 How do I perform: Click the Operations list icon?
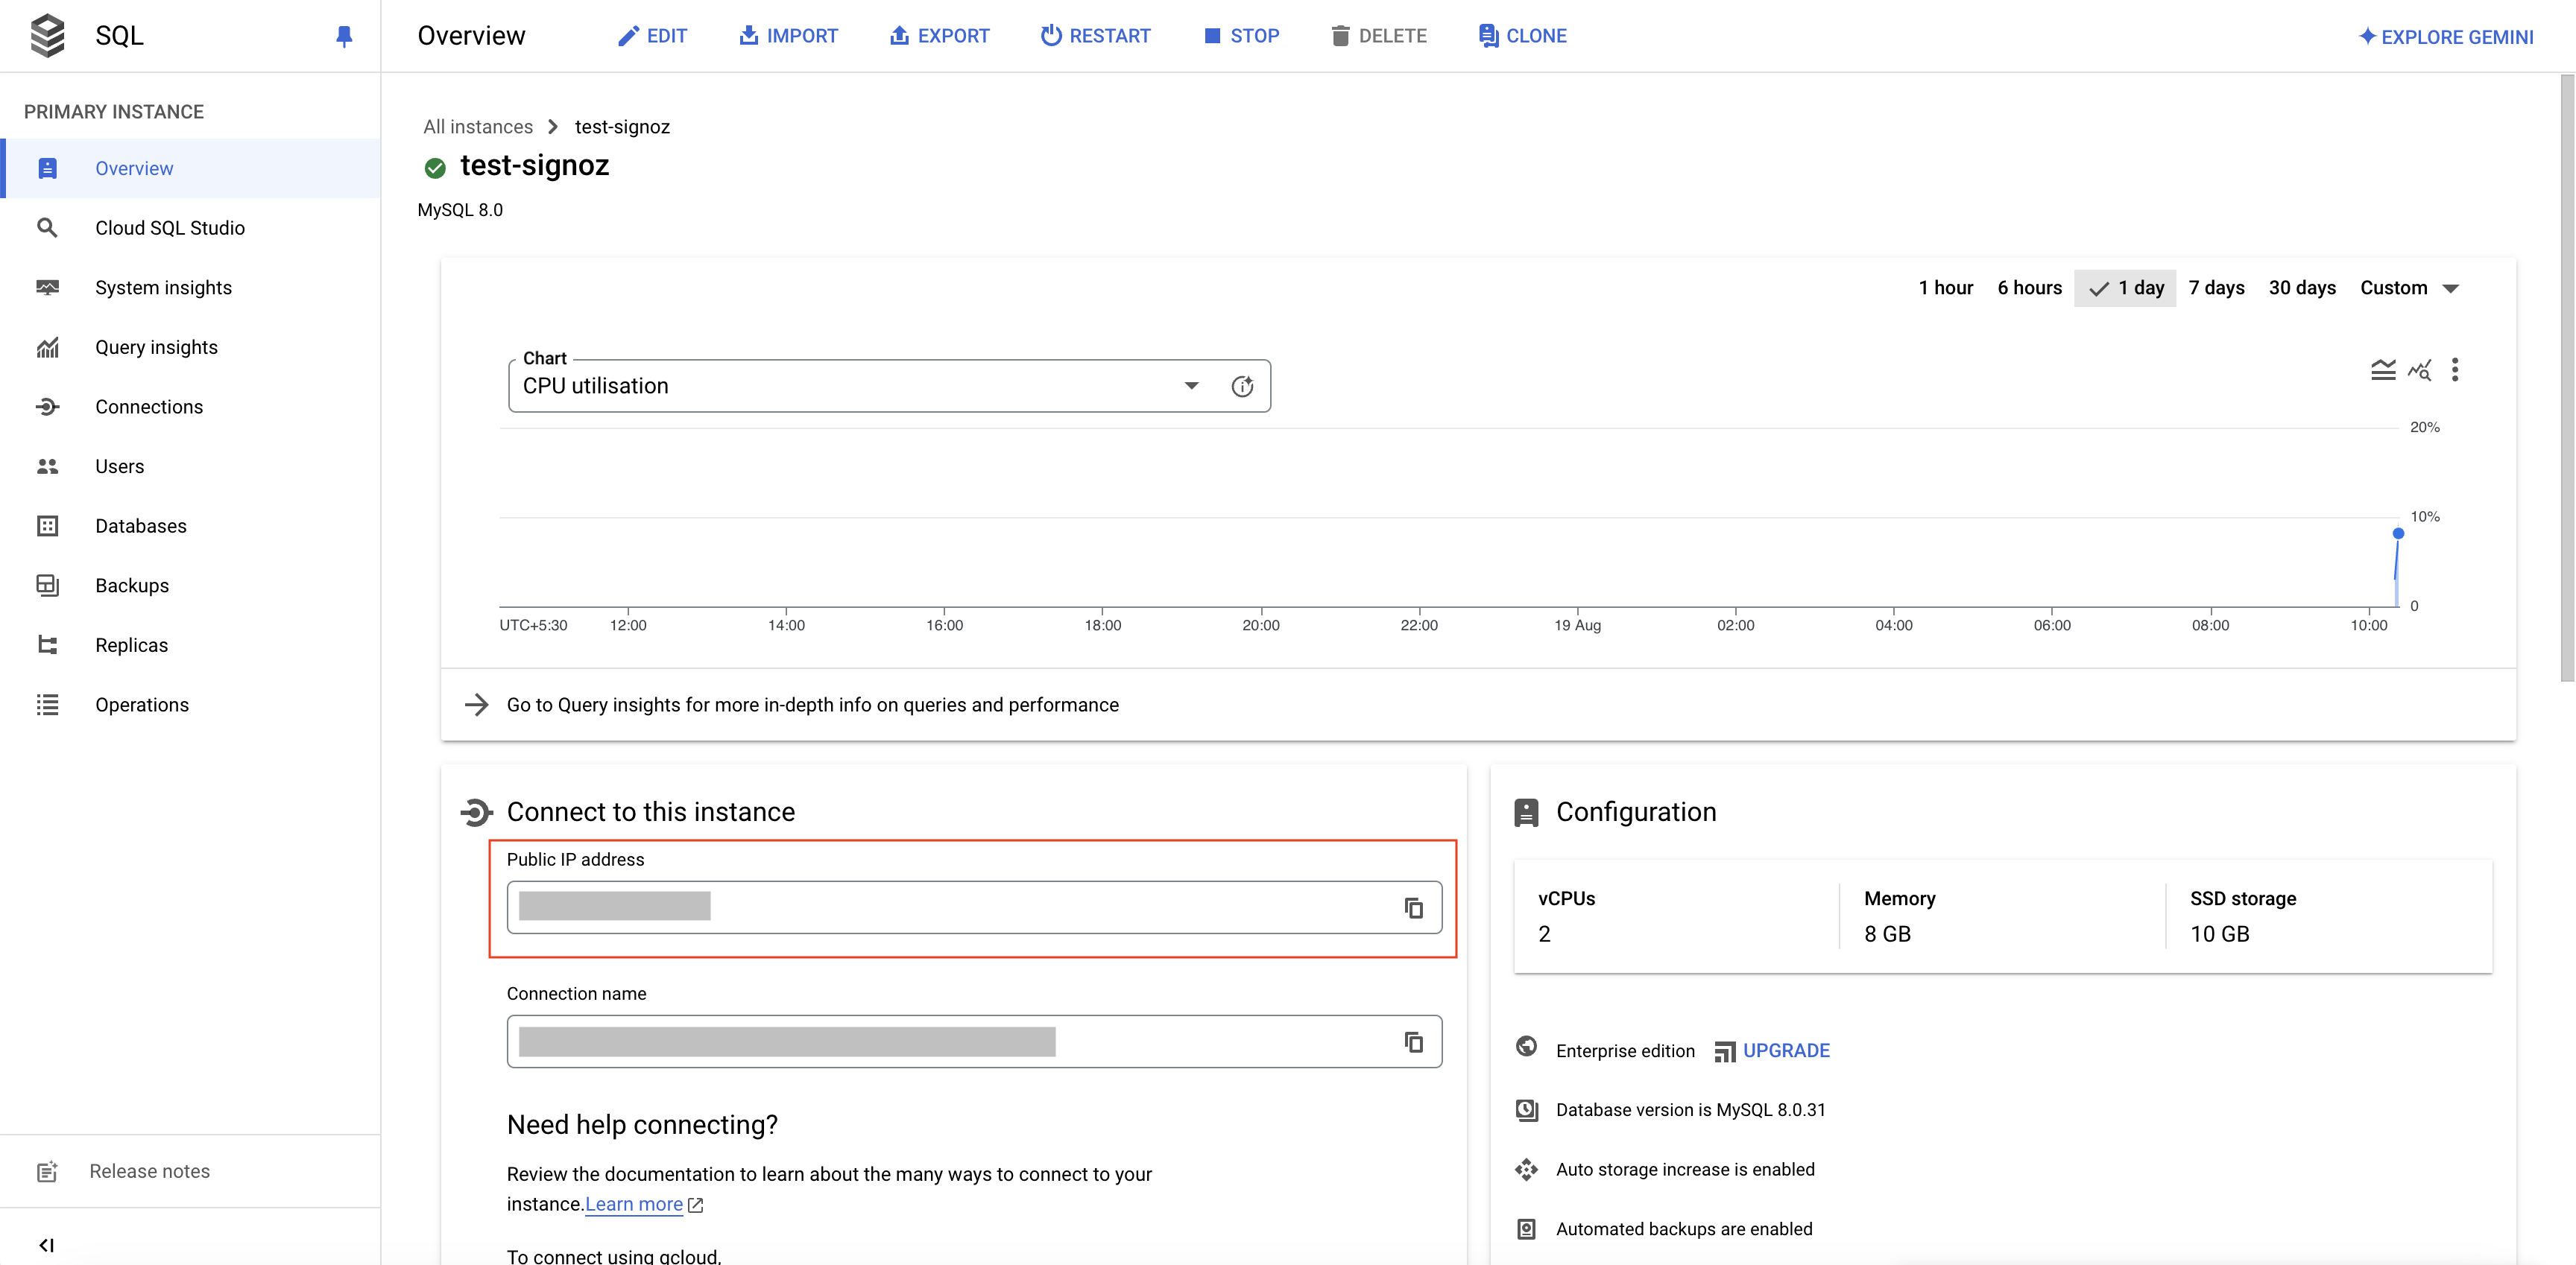[x=47, y=705]
